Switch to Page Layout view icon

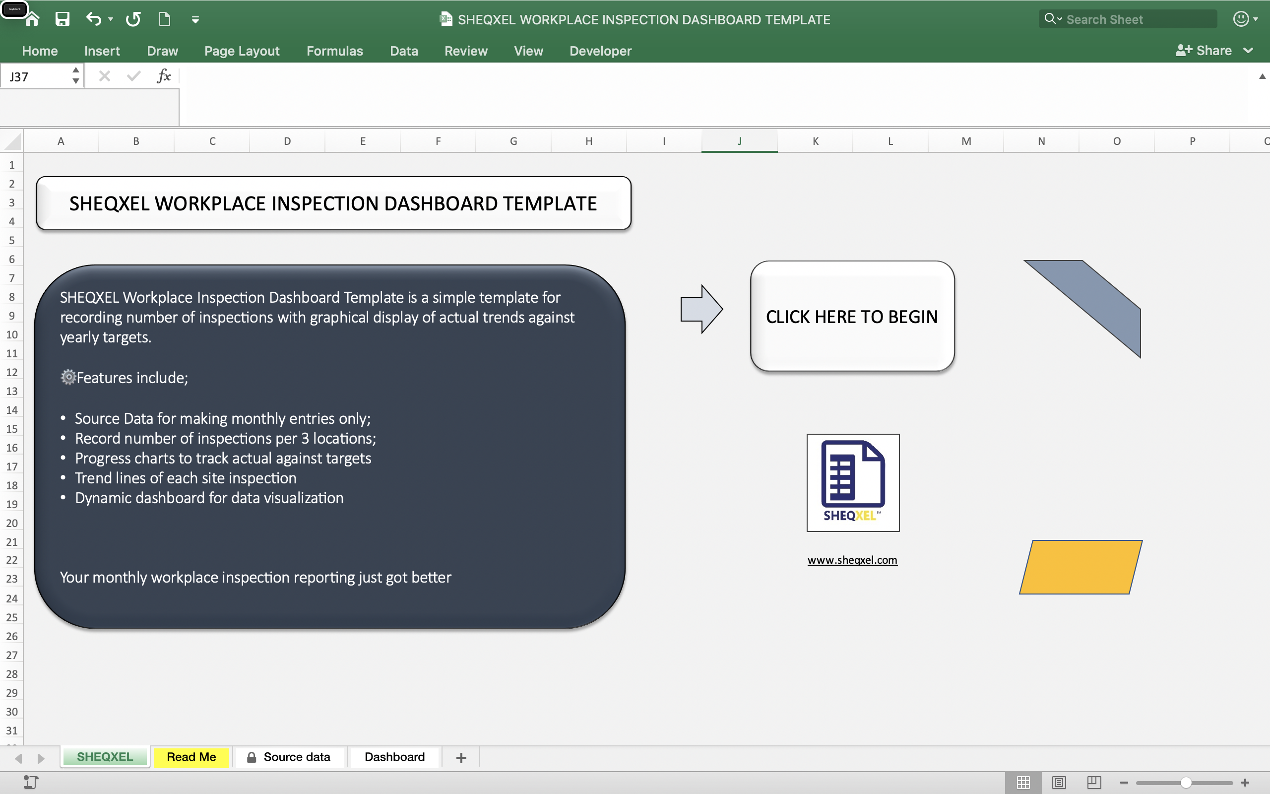1059,783
